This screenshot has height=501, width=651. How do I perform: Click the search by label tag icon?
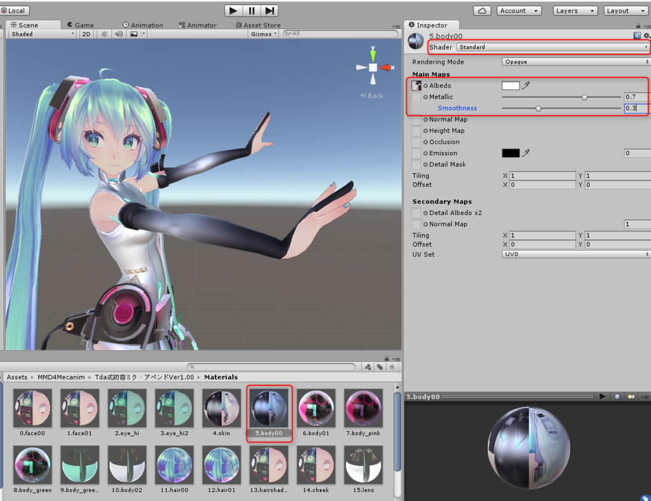pos(380,367)
